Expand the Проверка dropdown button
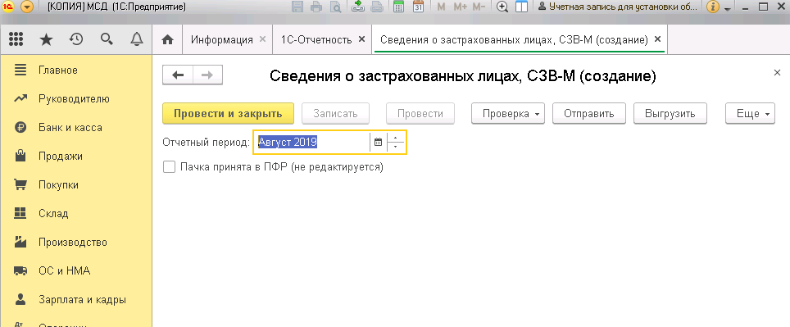 coord(508,113)
